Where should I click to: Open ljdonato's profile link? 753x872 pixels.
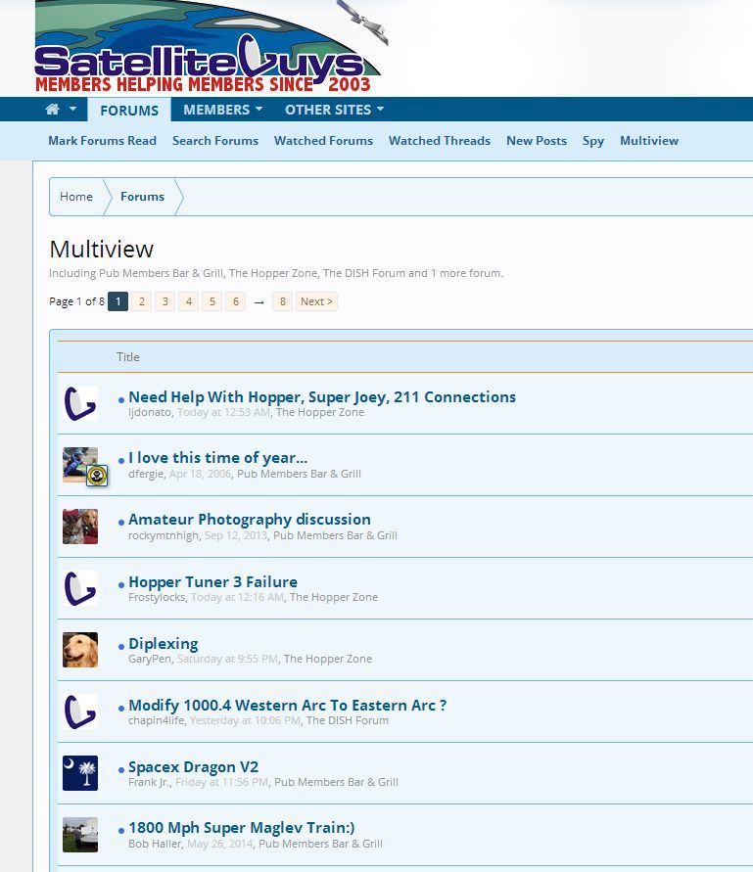click(x=150, y=412)
